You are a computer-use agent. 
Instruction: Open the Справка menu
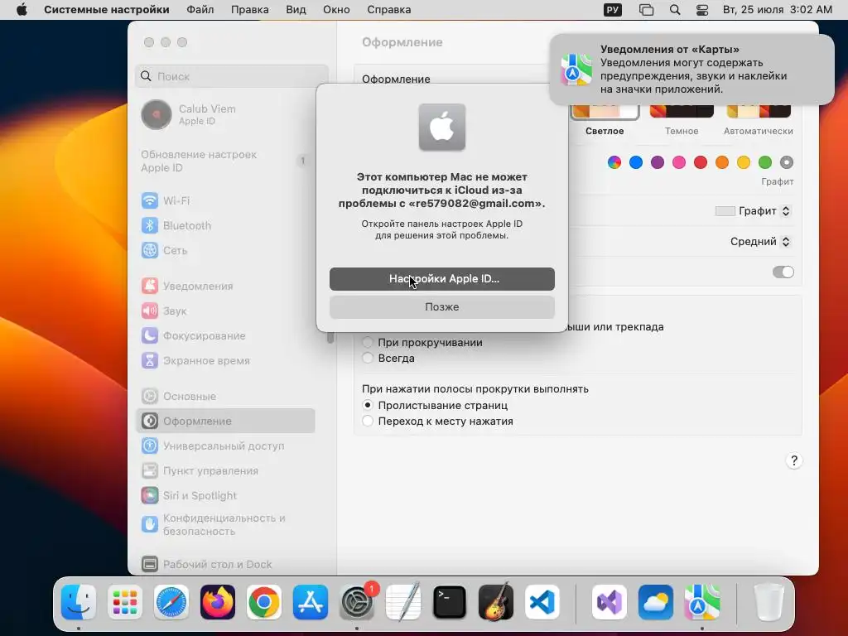coord(389,10)
